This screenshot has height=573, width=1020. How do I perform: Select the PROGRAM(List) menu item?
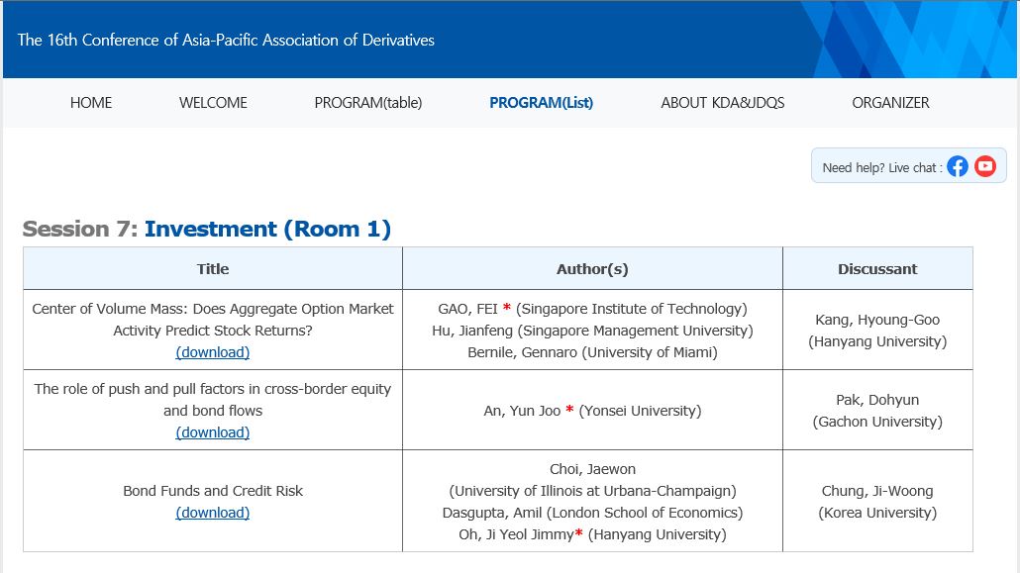click(x=542, y=103)
